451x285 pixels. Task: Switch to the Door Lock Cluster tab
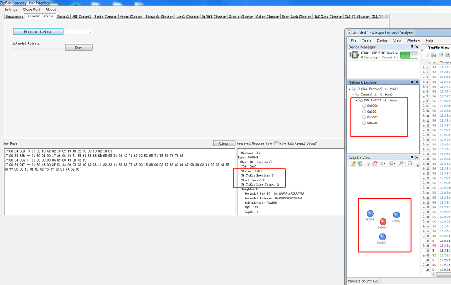coord(297,17)
